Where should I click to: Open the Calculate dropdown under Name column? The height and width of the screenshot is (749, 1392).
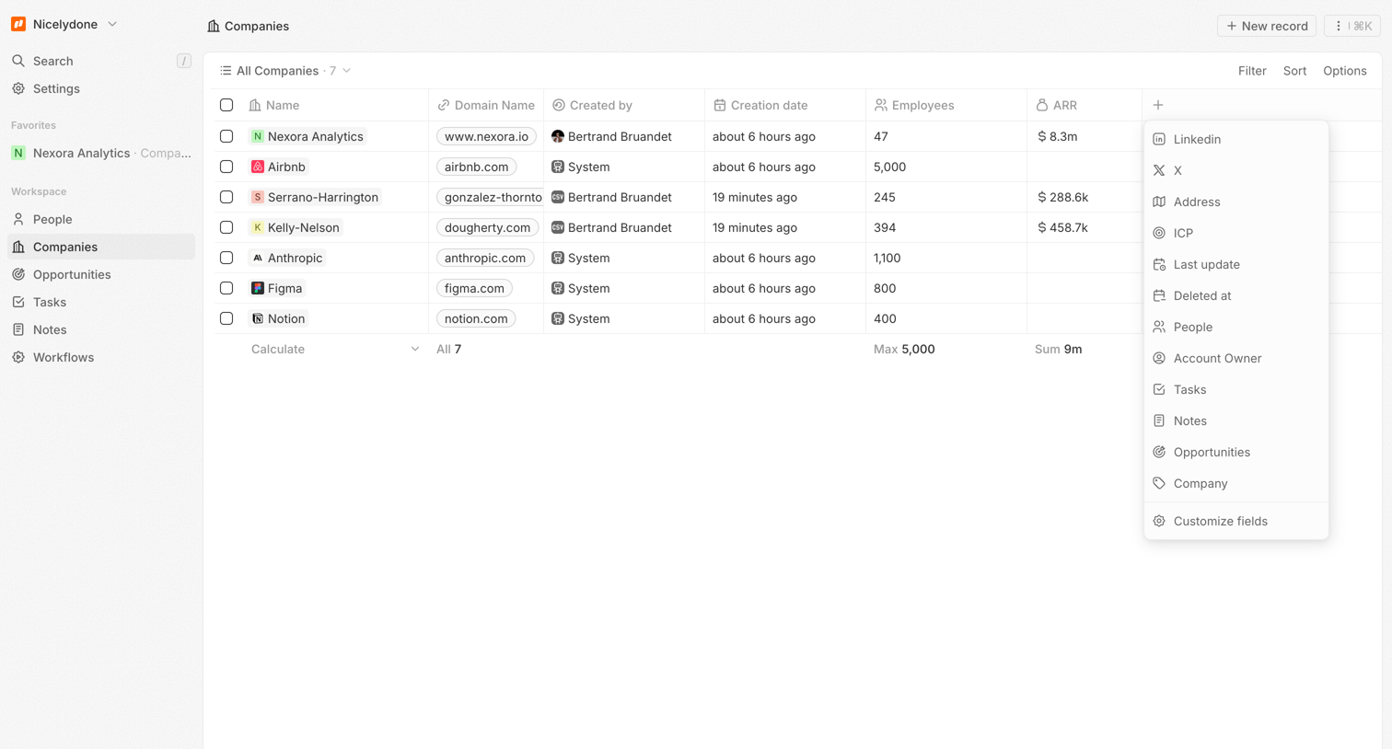[x=334, y=349]
